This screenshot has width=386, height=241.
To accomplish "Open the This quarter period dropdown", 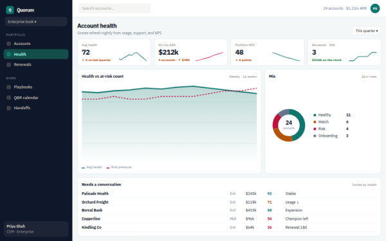I will point(366,31).
